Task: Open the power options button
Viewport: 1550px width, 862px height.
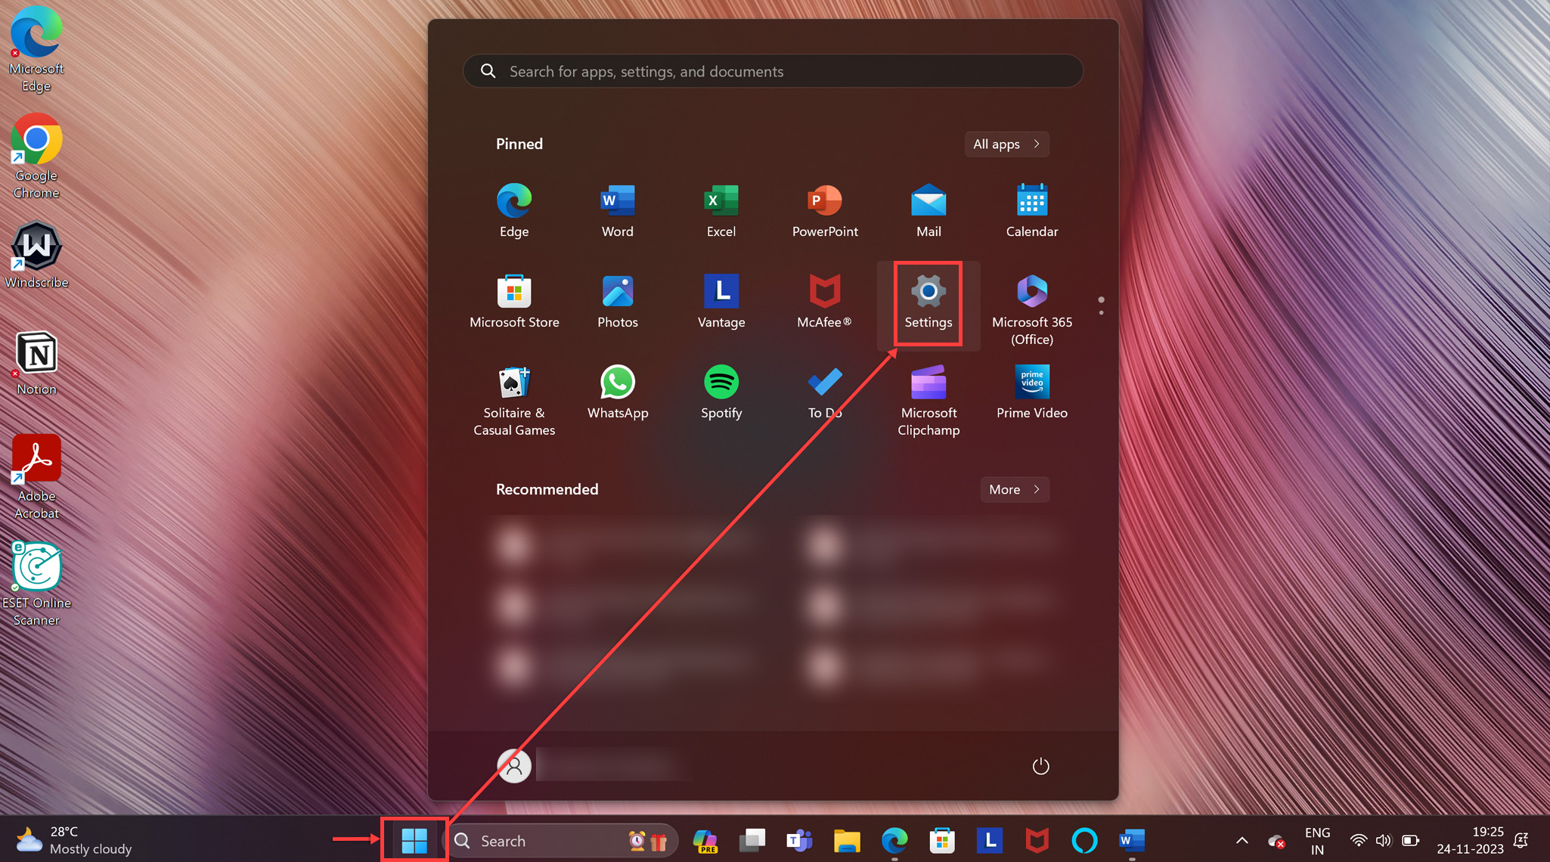Action: [x=1040, y=766]
